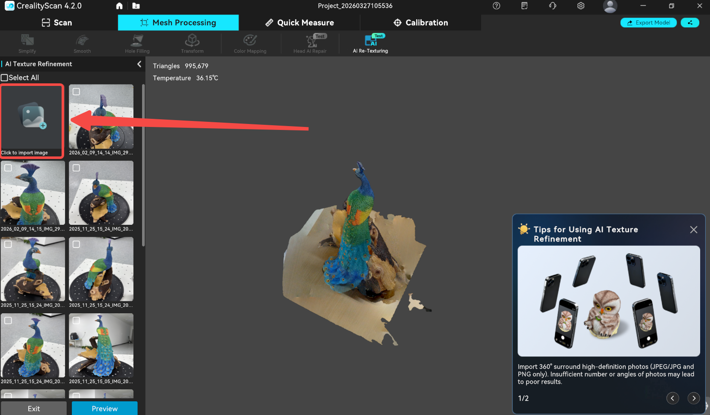
Task: Collapse the AI Texture Refinement panel
Action: [x=139, y=64]
